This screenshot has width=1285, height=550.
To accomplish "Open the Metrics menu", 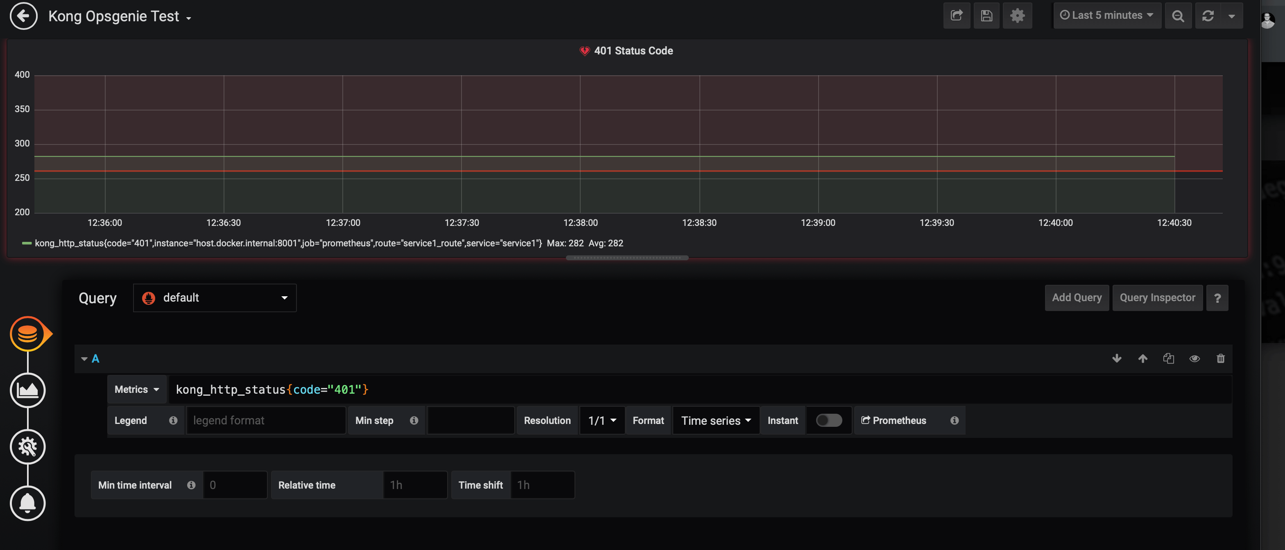I will tap(136, 390).
